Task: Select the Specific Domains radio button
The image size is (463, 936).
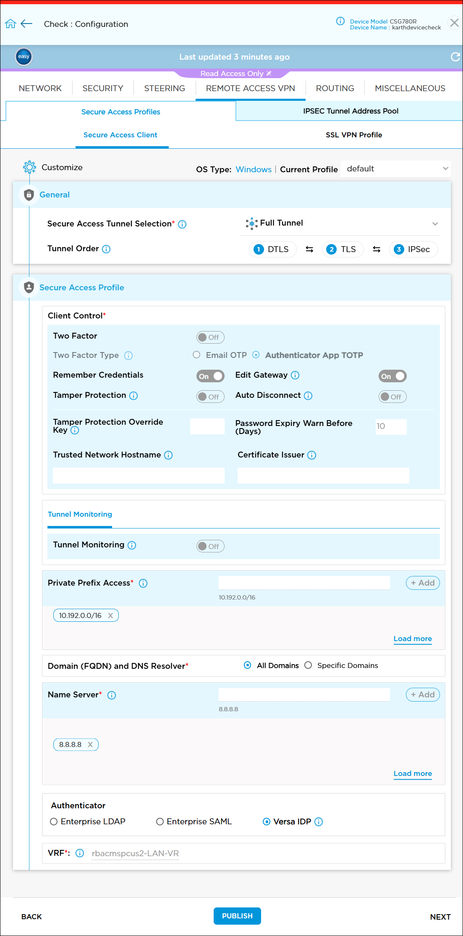Action: [308, 665]
